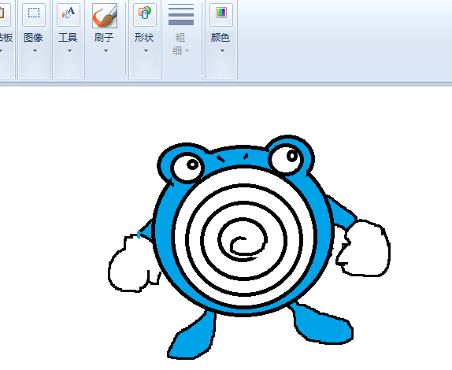
Task: Click the Image selection icon (图像)
Action: [x=34, y=13]
